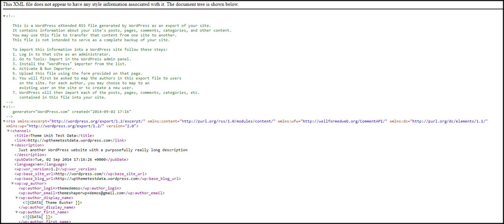Click comment line '7. WordPress will then import'

pos(106,92)
